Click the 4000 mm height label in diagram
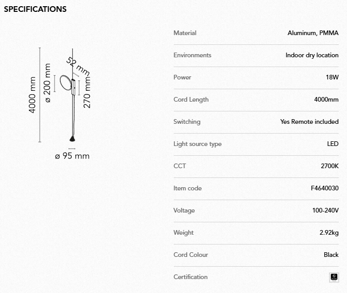347x293 pixels. click(32, 95)
